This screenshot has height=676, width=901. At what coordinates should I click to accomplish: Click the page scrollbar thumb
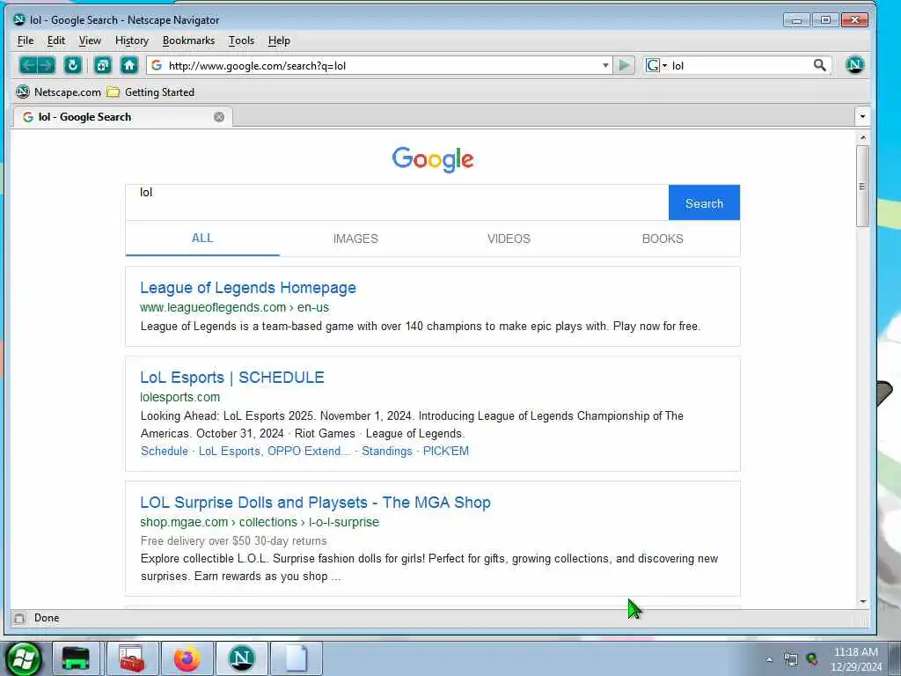click(x=862, y=187)
